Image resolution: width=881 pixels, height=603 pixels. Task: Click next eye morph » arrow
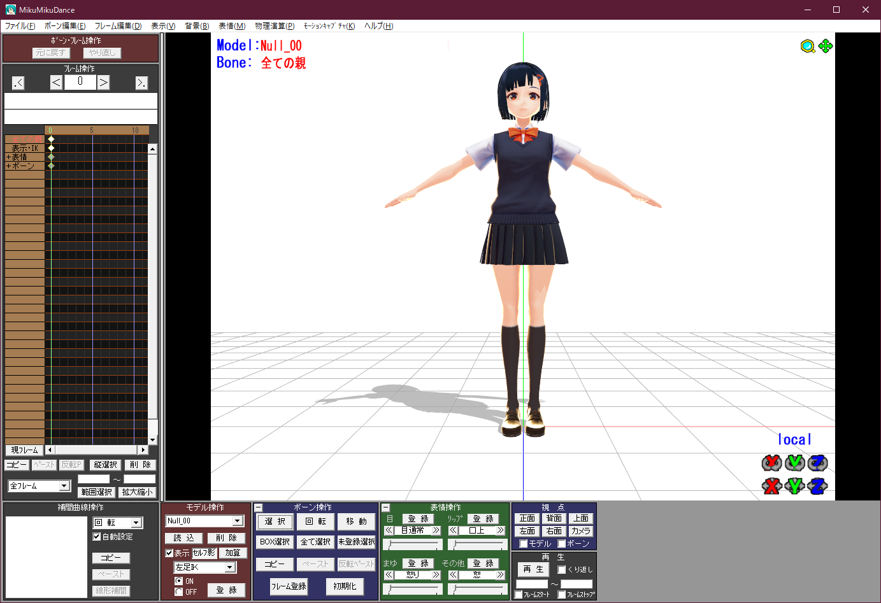click(x=436, y=530)
